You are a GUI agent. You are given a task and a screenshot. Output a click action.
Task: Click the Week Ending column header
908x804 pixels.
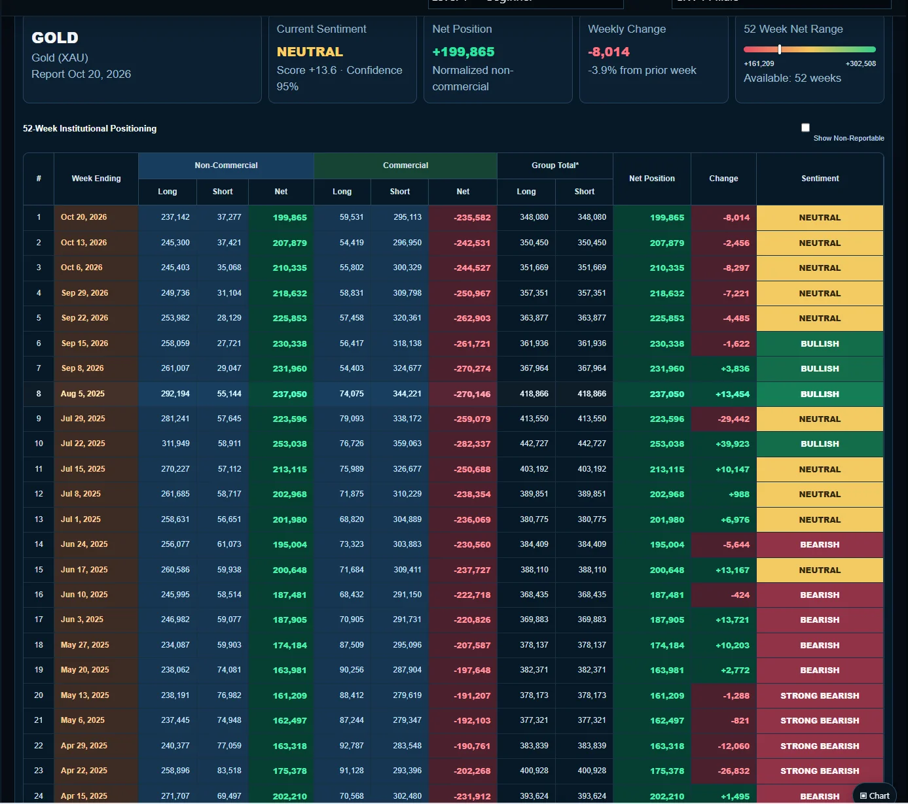(96, 179)
